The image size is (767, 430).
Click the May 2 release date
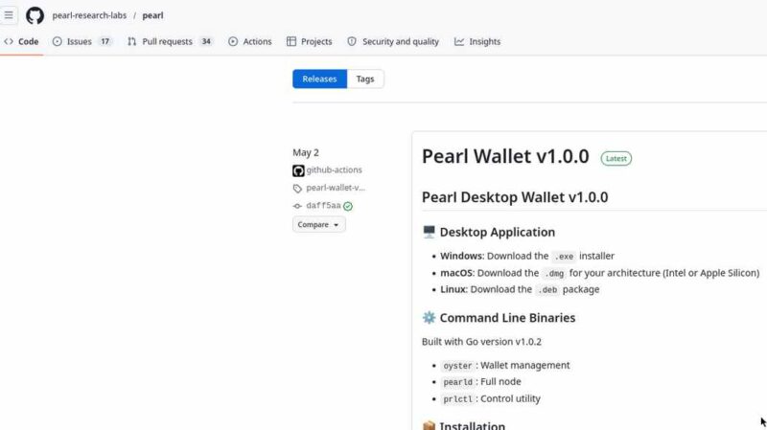point(306,152)
